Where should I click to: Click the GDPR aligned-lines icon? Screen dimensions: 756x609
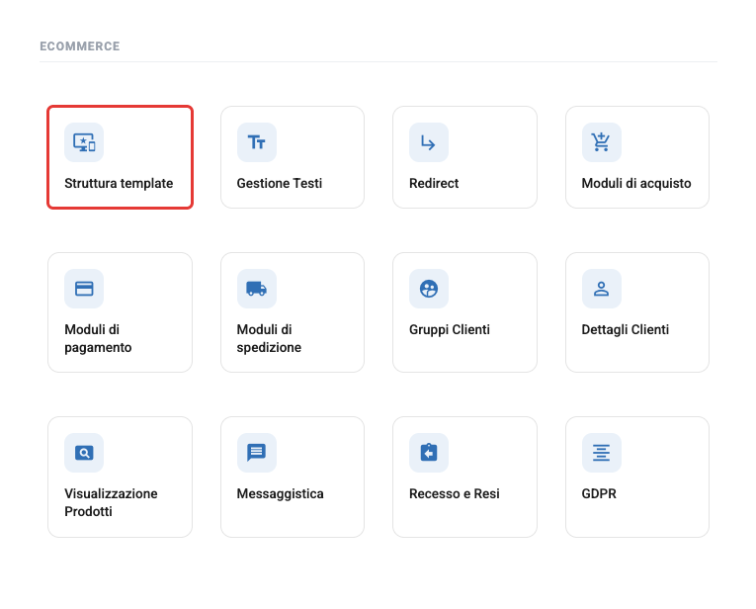coord(601,453)
